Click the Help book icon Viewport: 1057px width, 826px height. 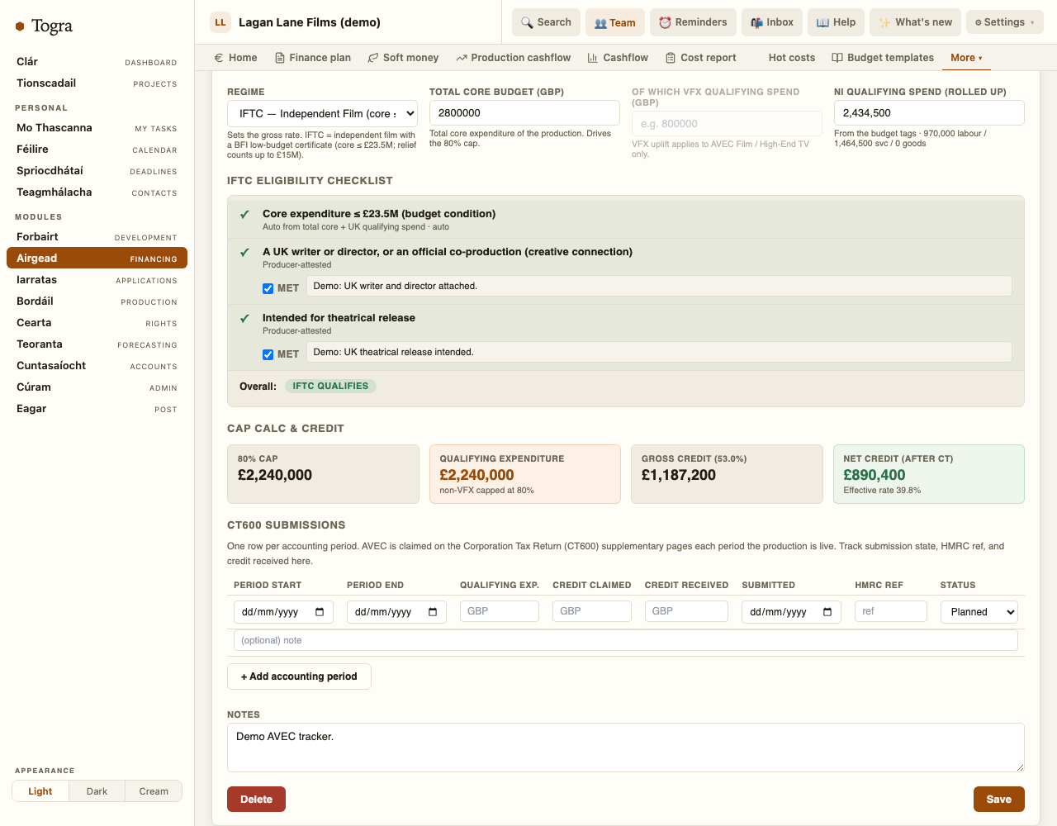822,22
